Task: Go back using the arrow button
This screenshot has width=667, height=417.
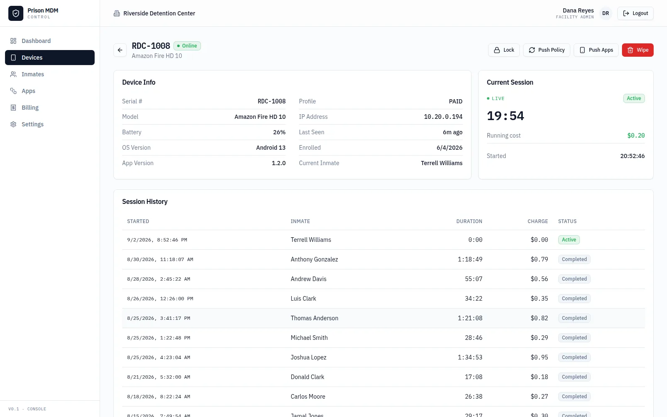Action: coord(120,50)
